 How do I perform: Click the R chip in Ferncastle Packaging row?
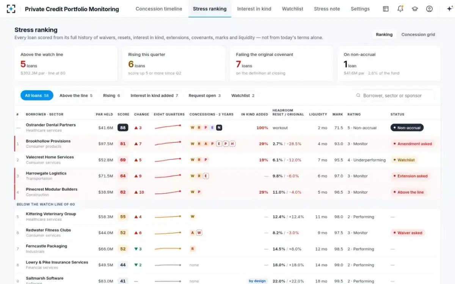(x=193, y=249)
